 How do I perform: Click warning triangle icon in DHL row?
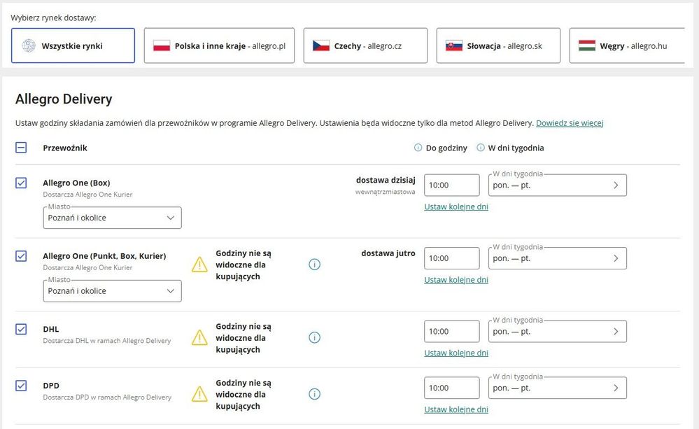click(x=199, y=337)
